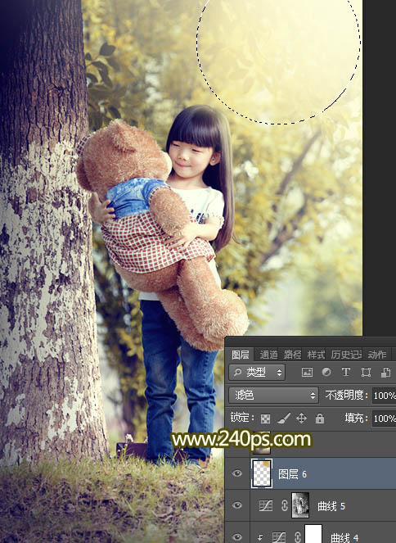Filter layers by shape type icon
This screenshot has width=396, height=543.
pos(366,373)
